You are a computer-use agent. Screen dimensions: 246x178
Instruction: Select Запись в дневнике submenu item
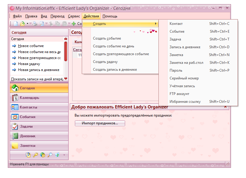click(198, 47)
